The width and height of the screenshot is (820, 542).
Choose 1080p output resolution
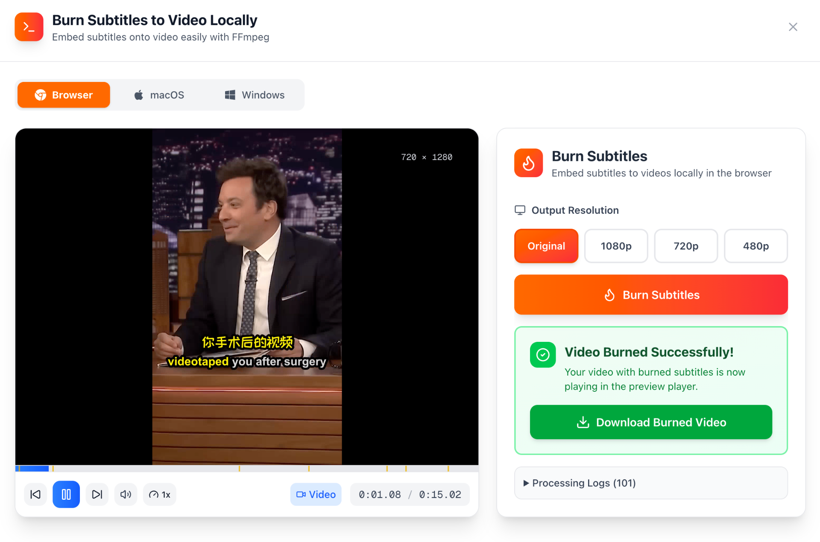(616, 246)
